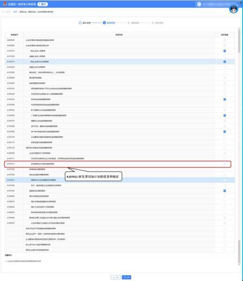Tick the A102020 row checkbox
243x281 pixels.
point(225,67)
